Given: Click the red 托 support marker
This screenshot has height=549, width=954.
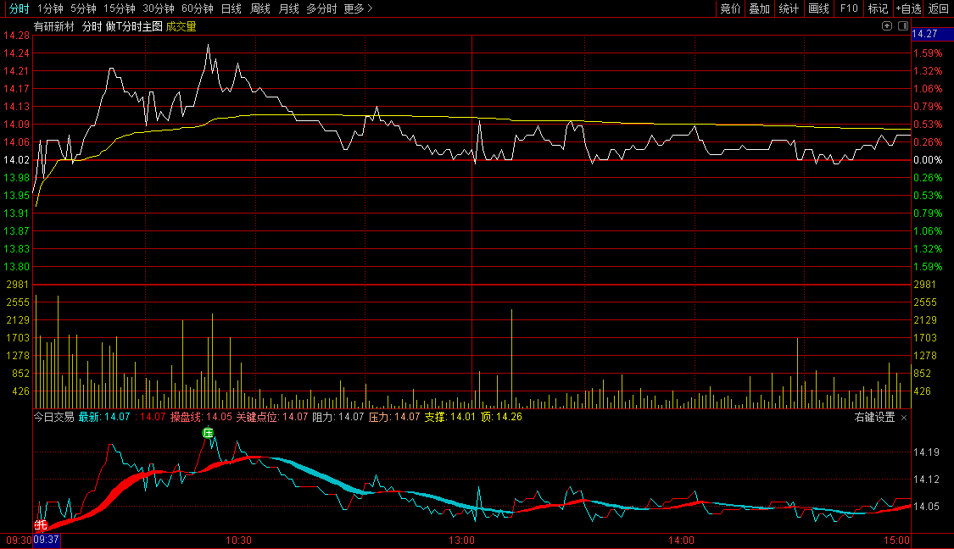Looking at the screenshot, I should [x=41, y=524].
